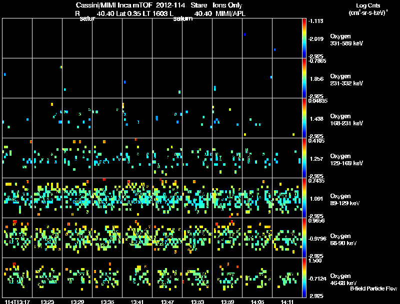The height and width of the screenshot is (304, 400).
Task: Click the Oxygen 46-68 keV color bar
Action: pyautogui.click(x=304, y=278)
